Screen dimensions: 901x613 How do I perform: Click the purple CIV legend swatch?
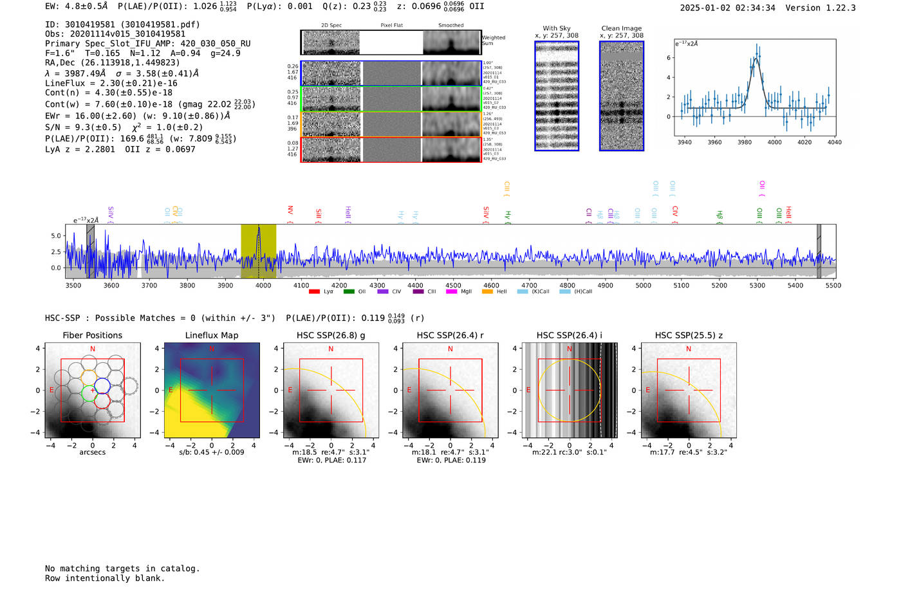tap(383, 291)
